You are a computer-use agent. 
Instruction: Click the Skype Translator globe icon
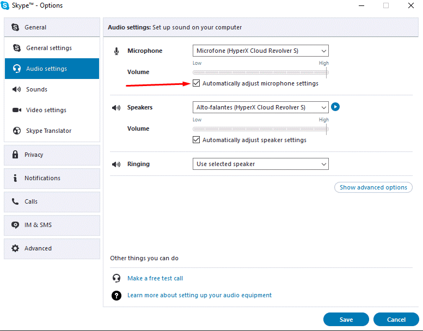click(17, 131)
